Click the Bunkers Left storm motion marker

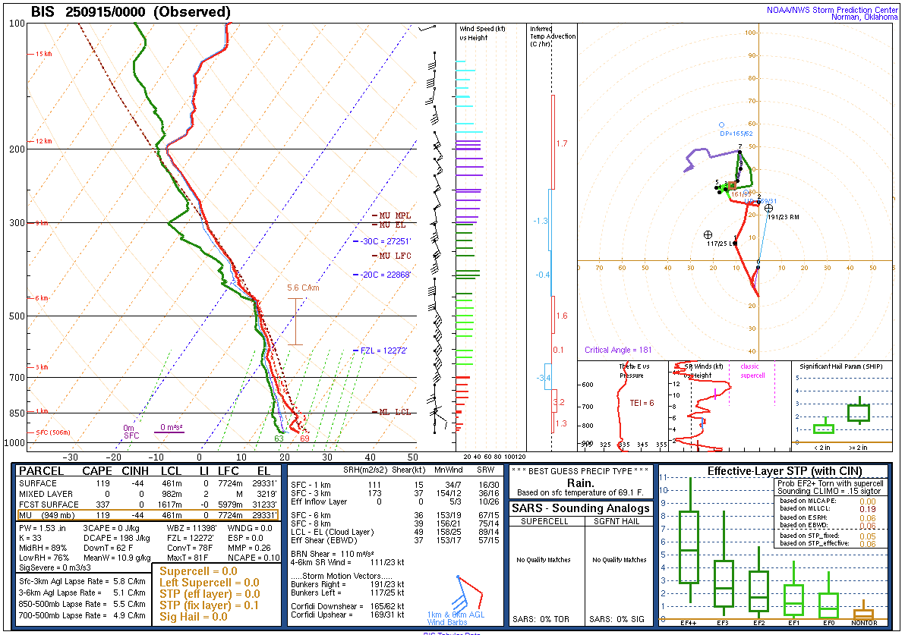(x=708, y=235)
